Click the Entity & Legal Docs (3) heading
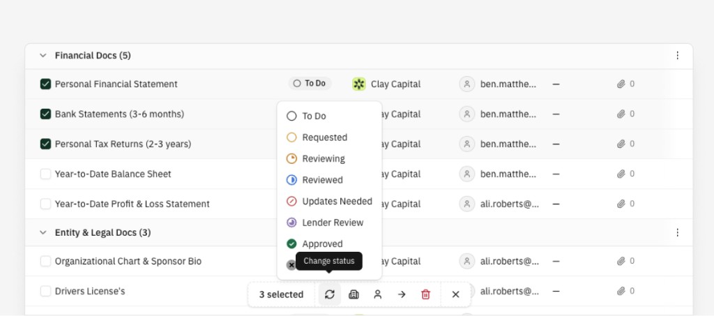This screenshot has width=714, height=316. click(103, 233)
